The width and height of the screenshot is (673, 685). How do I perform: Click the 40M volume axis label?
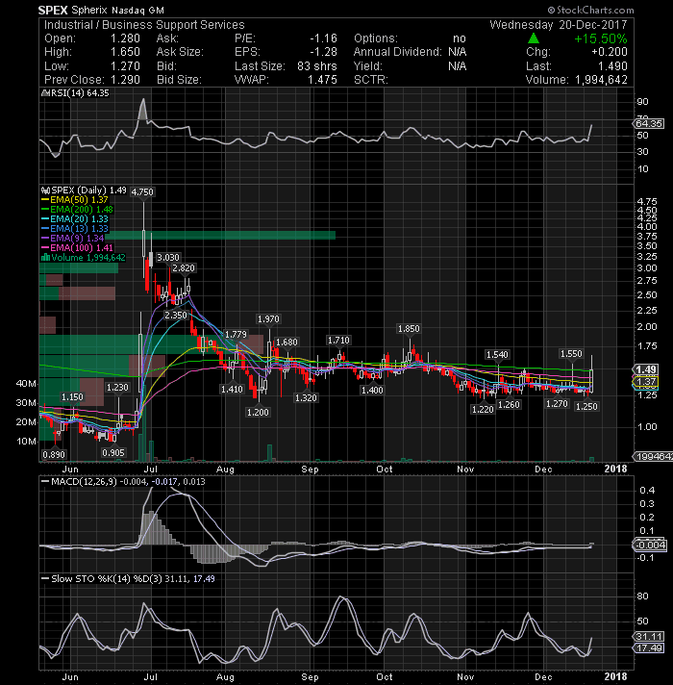click(26, 384)
